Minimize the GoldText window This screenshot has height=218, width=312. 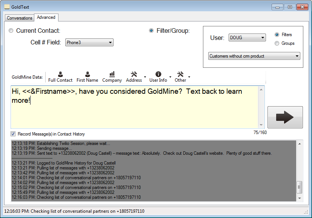(278, 7)
